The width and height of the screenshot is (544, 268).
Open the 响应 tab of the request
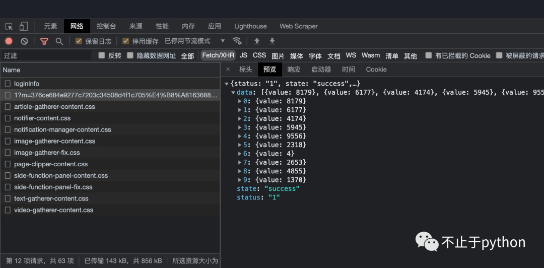tap(294, 70)
